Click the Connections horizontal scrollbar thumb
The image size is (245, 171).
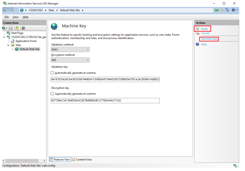coord(22,161)
